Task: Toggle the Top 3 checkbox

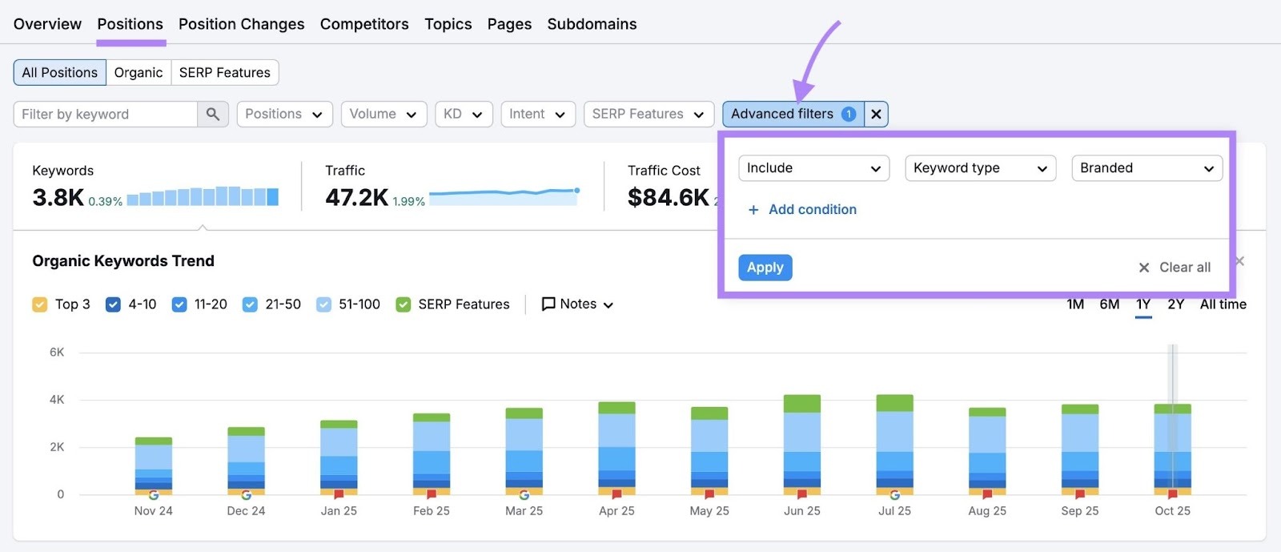Action: (x=40, y=304)
